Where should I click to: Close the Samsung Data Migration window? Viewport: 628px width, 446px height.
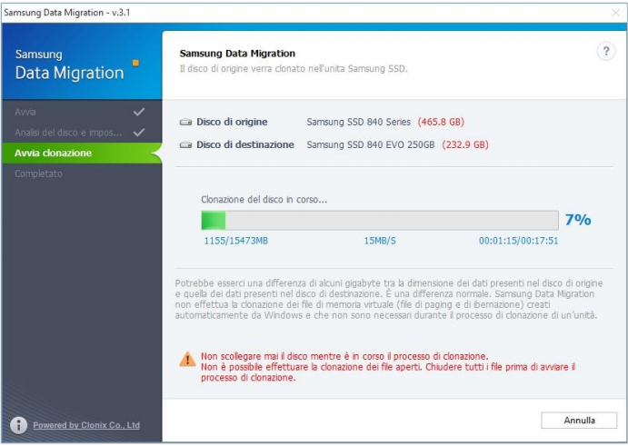[616, 13]
